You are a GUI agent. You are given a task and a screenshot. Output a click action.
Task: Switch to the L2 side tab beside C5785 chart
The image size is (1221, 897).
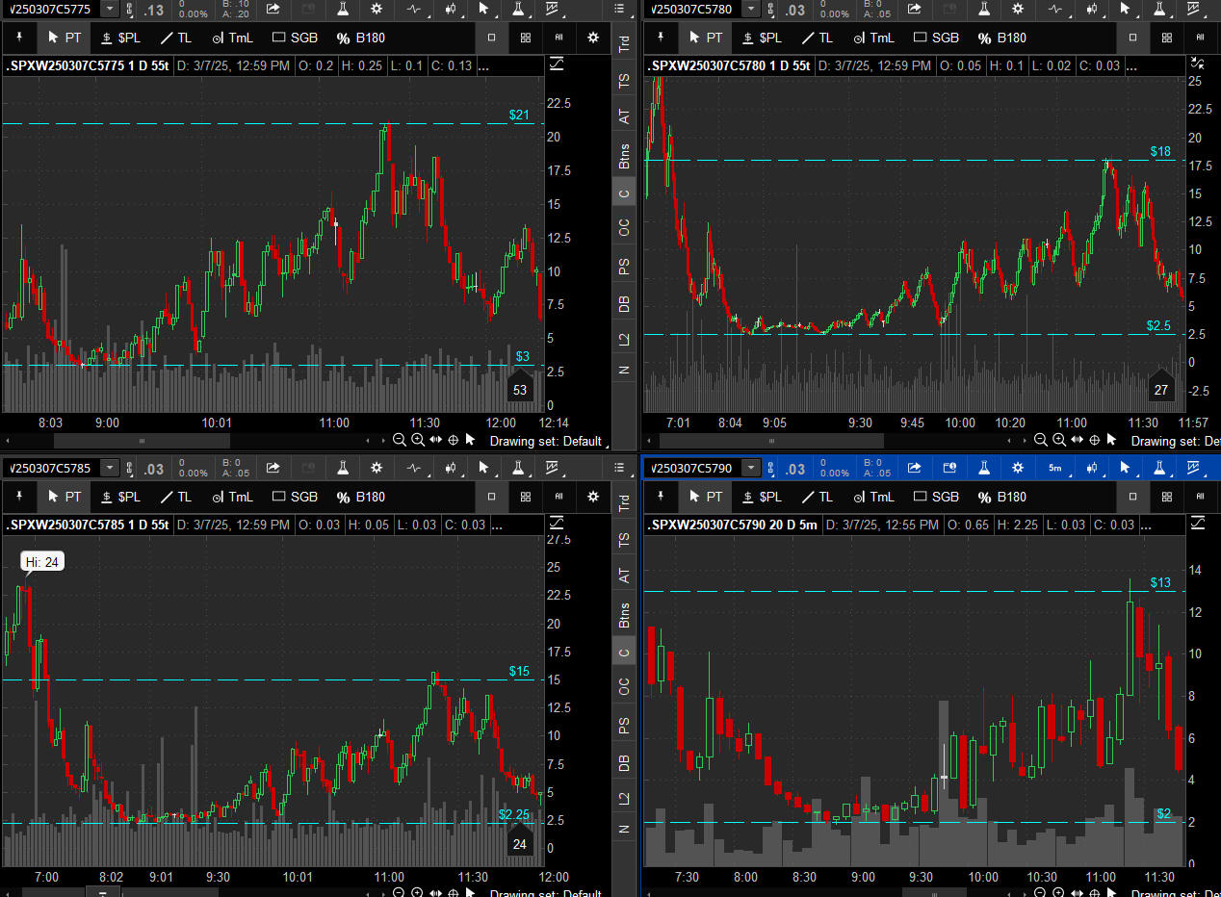pos(624,798)
